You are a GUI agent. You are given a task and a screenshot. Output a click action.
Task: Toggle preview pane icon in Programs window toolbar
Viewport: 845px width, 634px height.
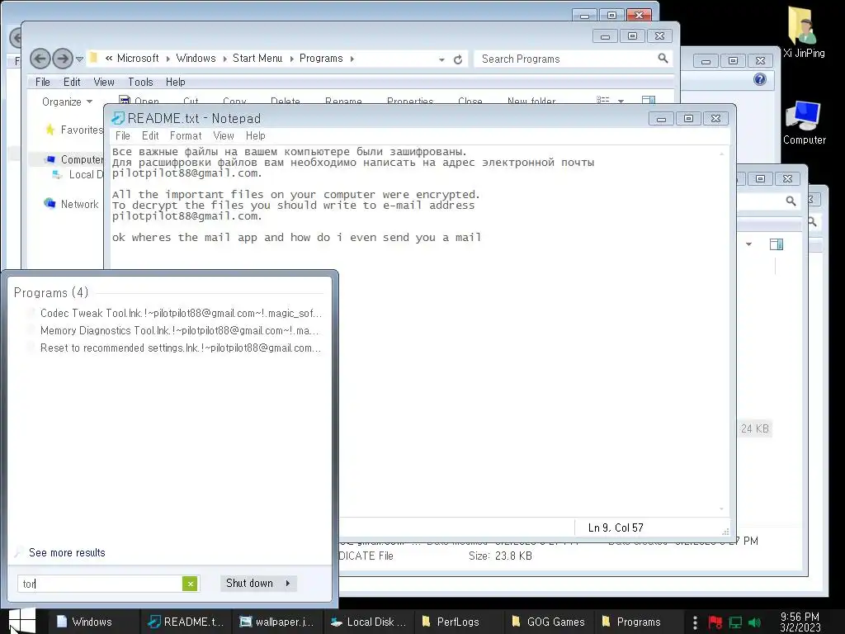[649, 100]
